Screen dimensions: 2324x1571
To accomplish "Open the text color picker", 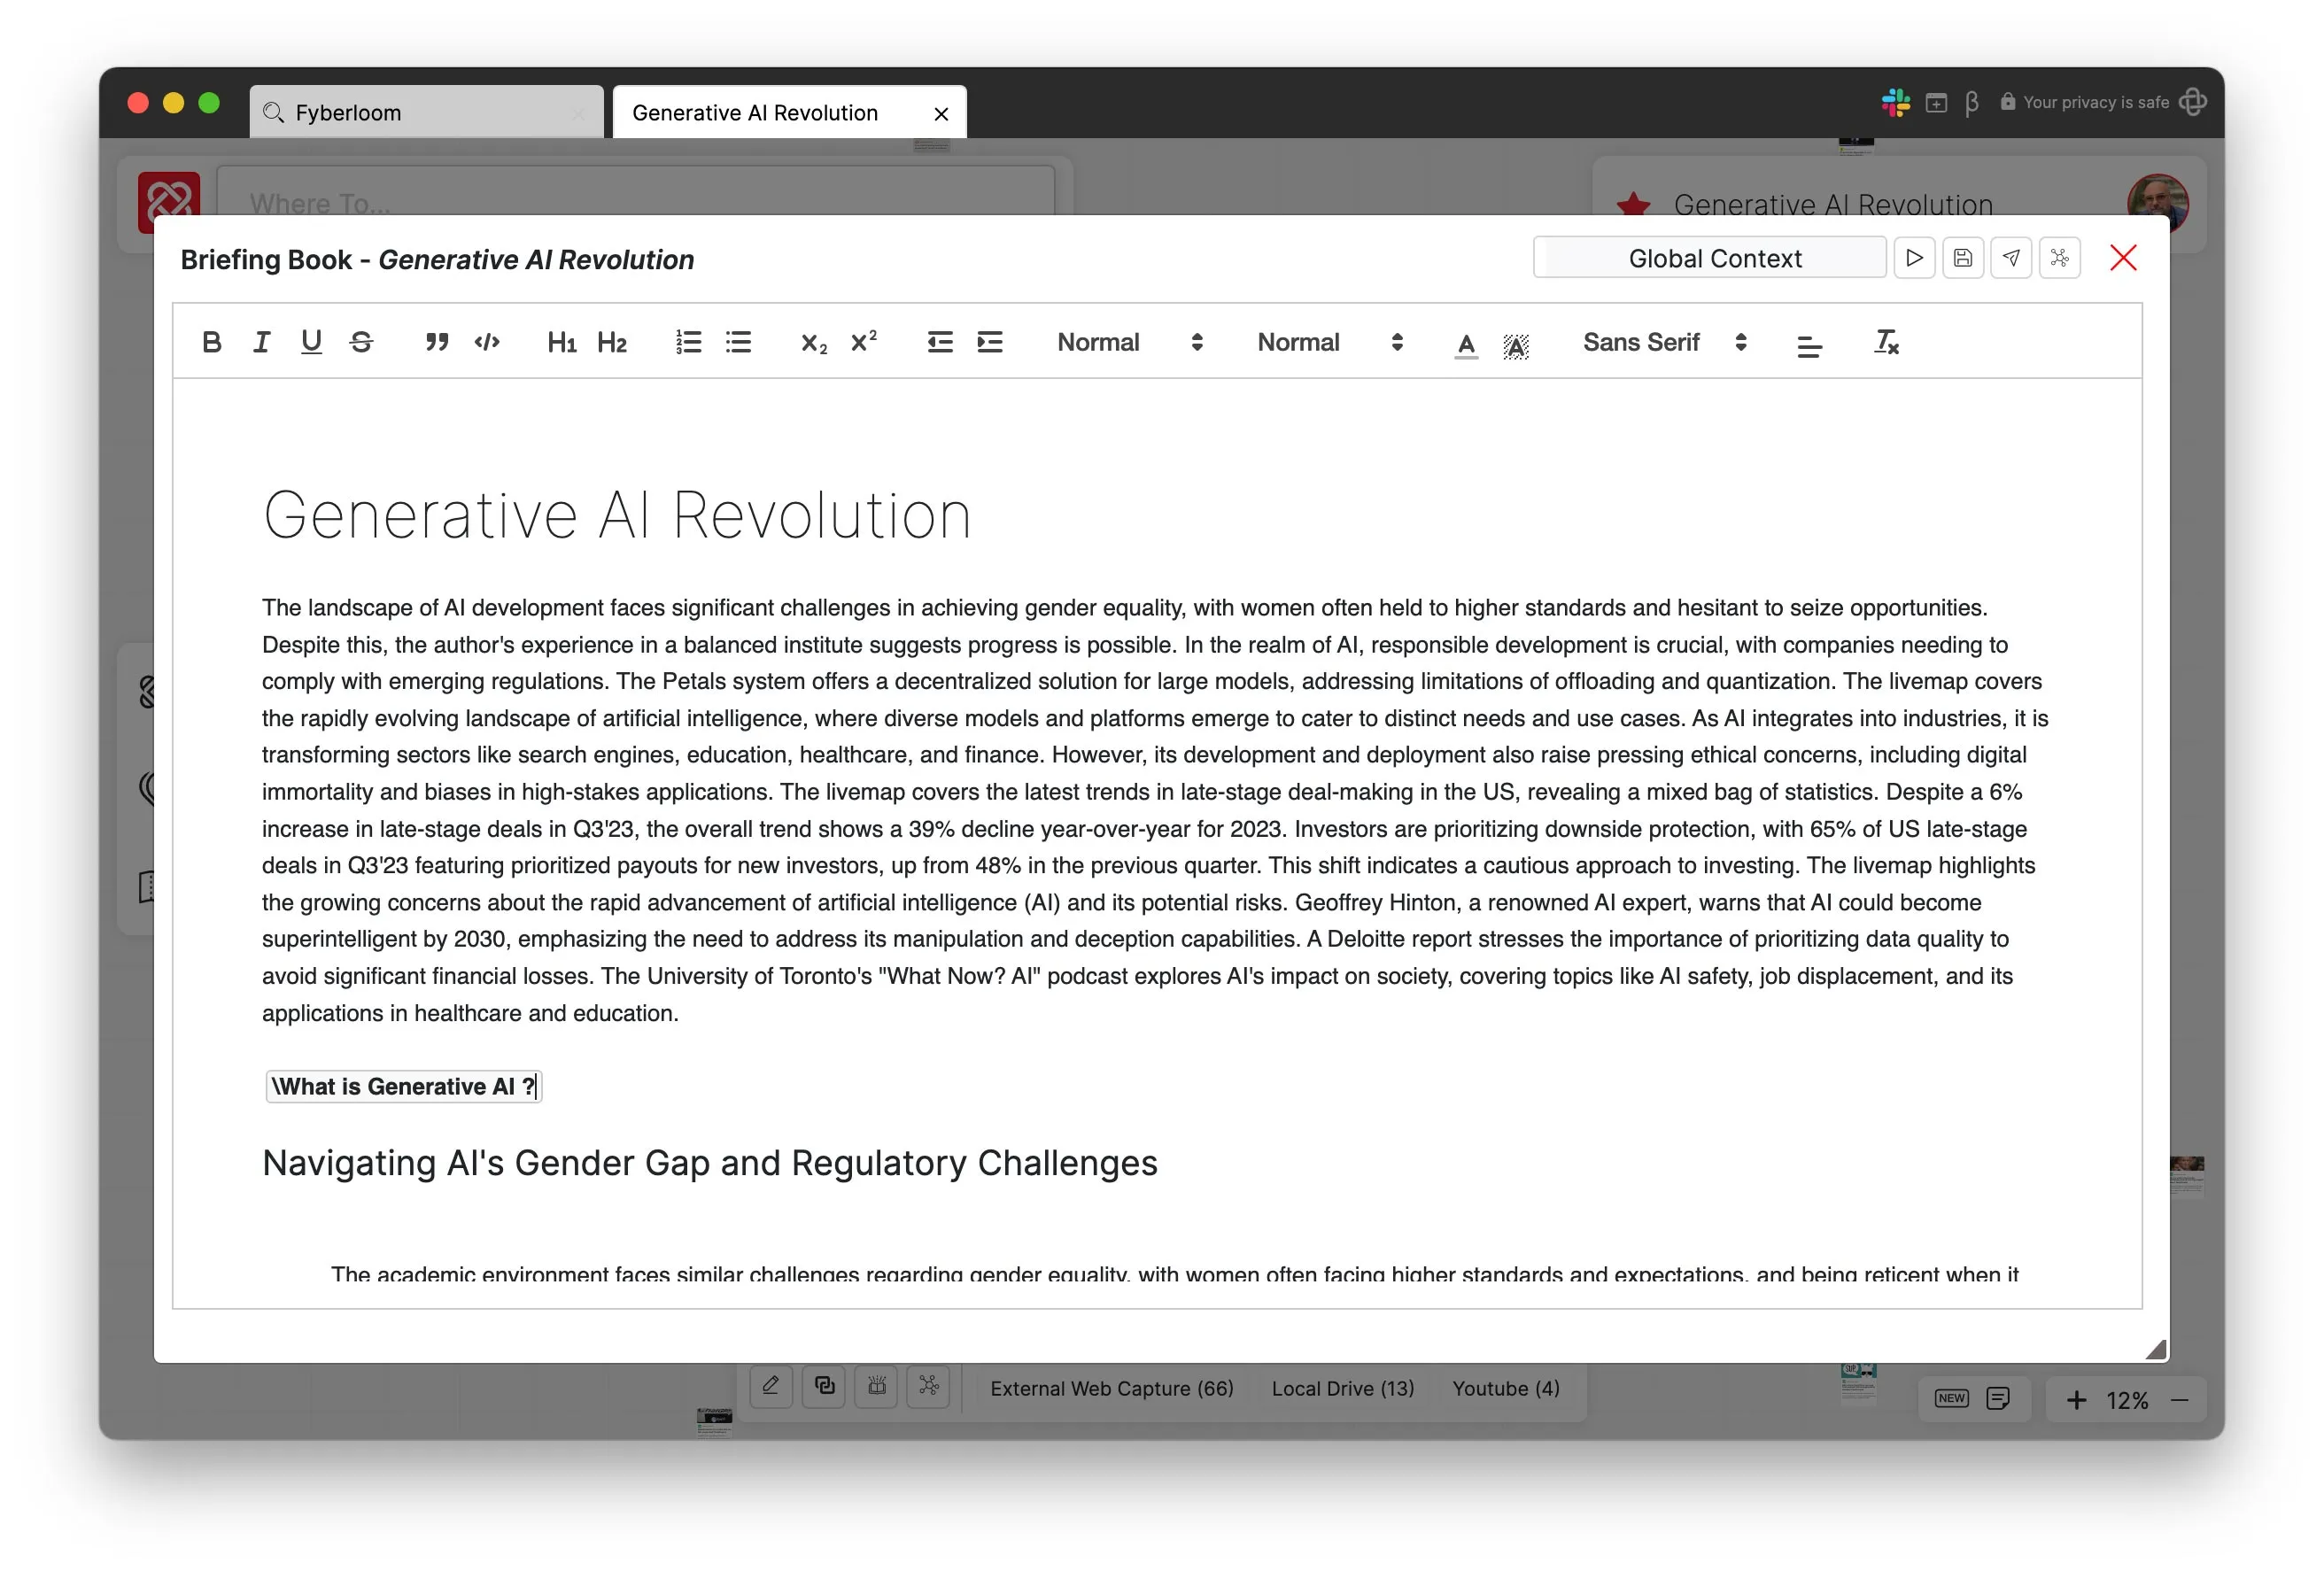I will coord(1465,345).
